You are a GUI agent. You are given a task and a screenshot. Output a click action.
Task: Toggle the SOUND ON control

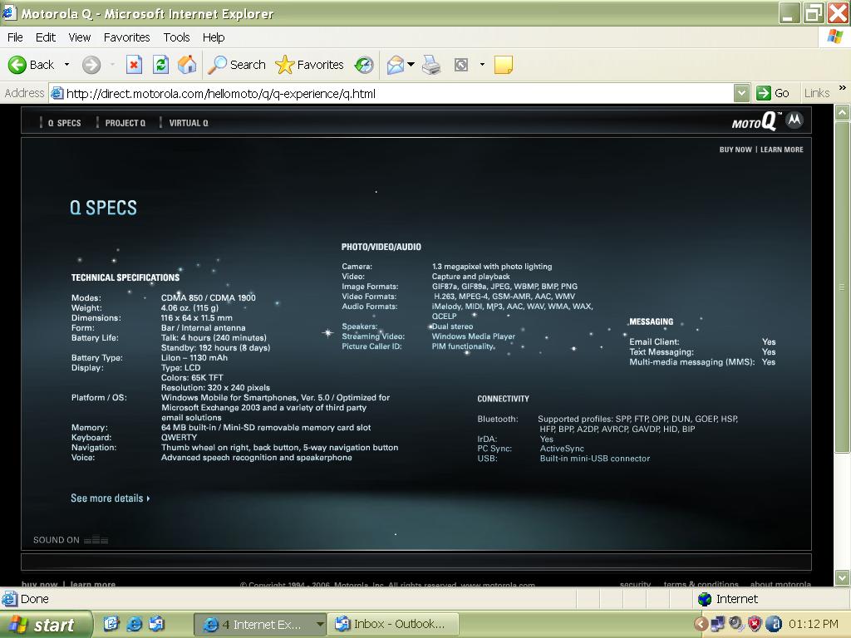tap(71, 540)
